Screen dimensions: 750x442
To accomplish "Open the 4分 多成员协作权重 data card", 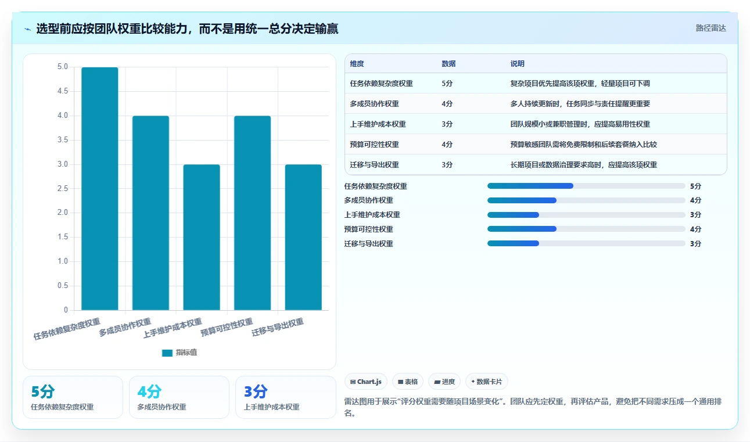I will click(x=179, y=397).
